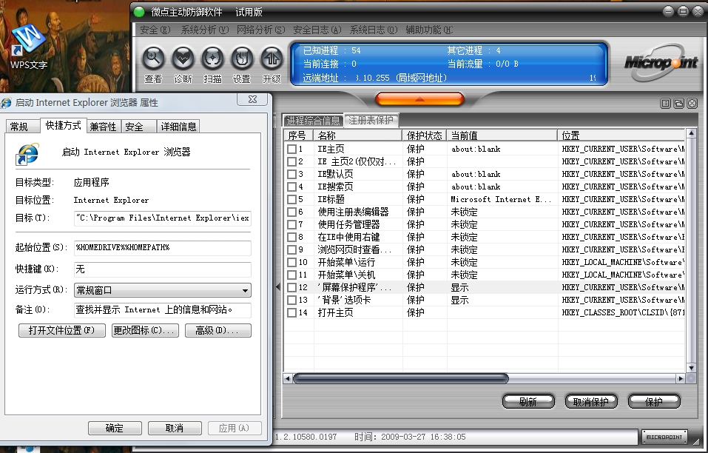Open the 安全日志(A) menu
The image size is (708, 453).
[317, 30]
